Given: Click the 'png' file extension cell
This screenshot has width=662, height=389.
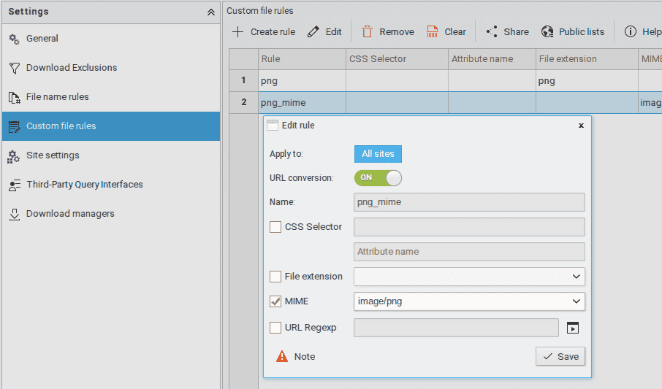Looking at the screenshot, I should (587, 80).
